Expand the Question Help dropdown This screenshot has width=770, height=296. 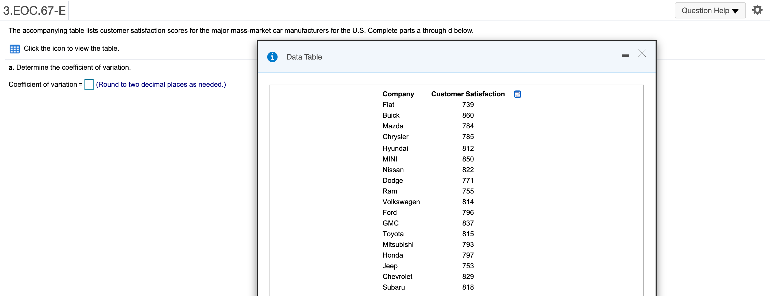click(x=710, y=11)
